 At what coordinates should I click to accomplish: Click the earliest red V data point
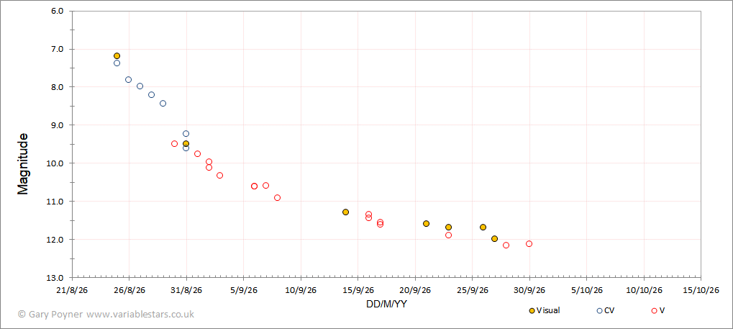[x=174, y=144]
